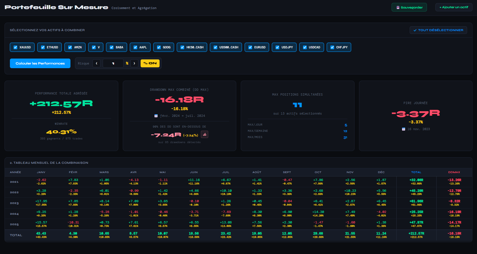Click the -10.31 February 2025 cell
The image size is (477, 254).
73,222
